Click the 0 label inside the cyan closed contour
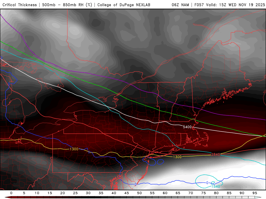The width and height of the screenshot is (266, 199). 207,183
